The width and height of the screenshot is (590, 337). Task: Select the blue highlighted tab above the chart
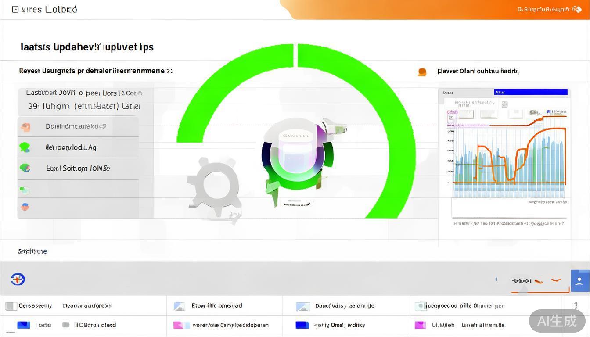530,92
